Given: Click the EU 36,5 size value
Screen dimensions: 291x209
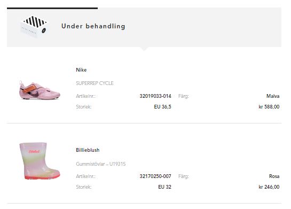Looking at the screenshot, I should pos(162,107).
